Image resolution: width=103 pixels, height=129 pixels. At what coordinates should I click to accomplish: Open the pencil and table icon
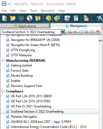[75, 18]
